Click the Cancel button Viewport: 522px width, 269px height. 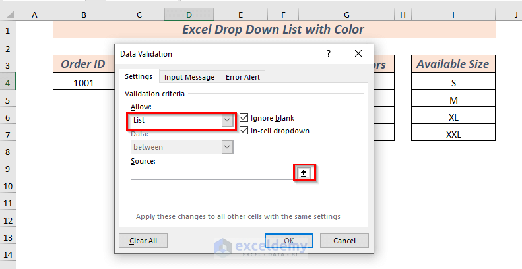(344, 241)
